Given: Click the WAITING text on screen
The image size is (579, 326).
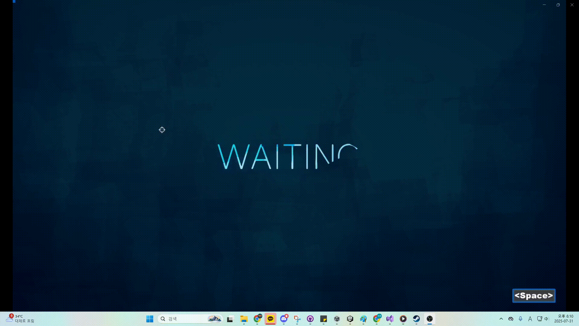Looking at the screenshot, I should click(287, 156).
